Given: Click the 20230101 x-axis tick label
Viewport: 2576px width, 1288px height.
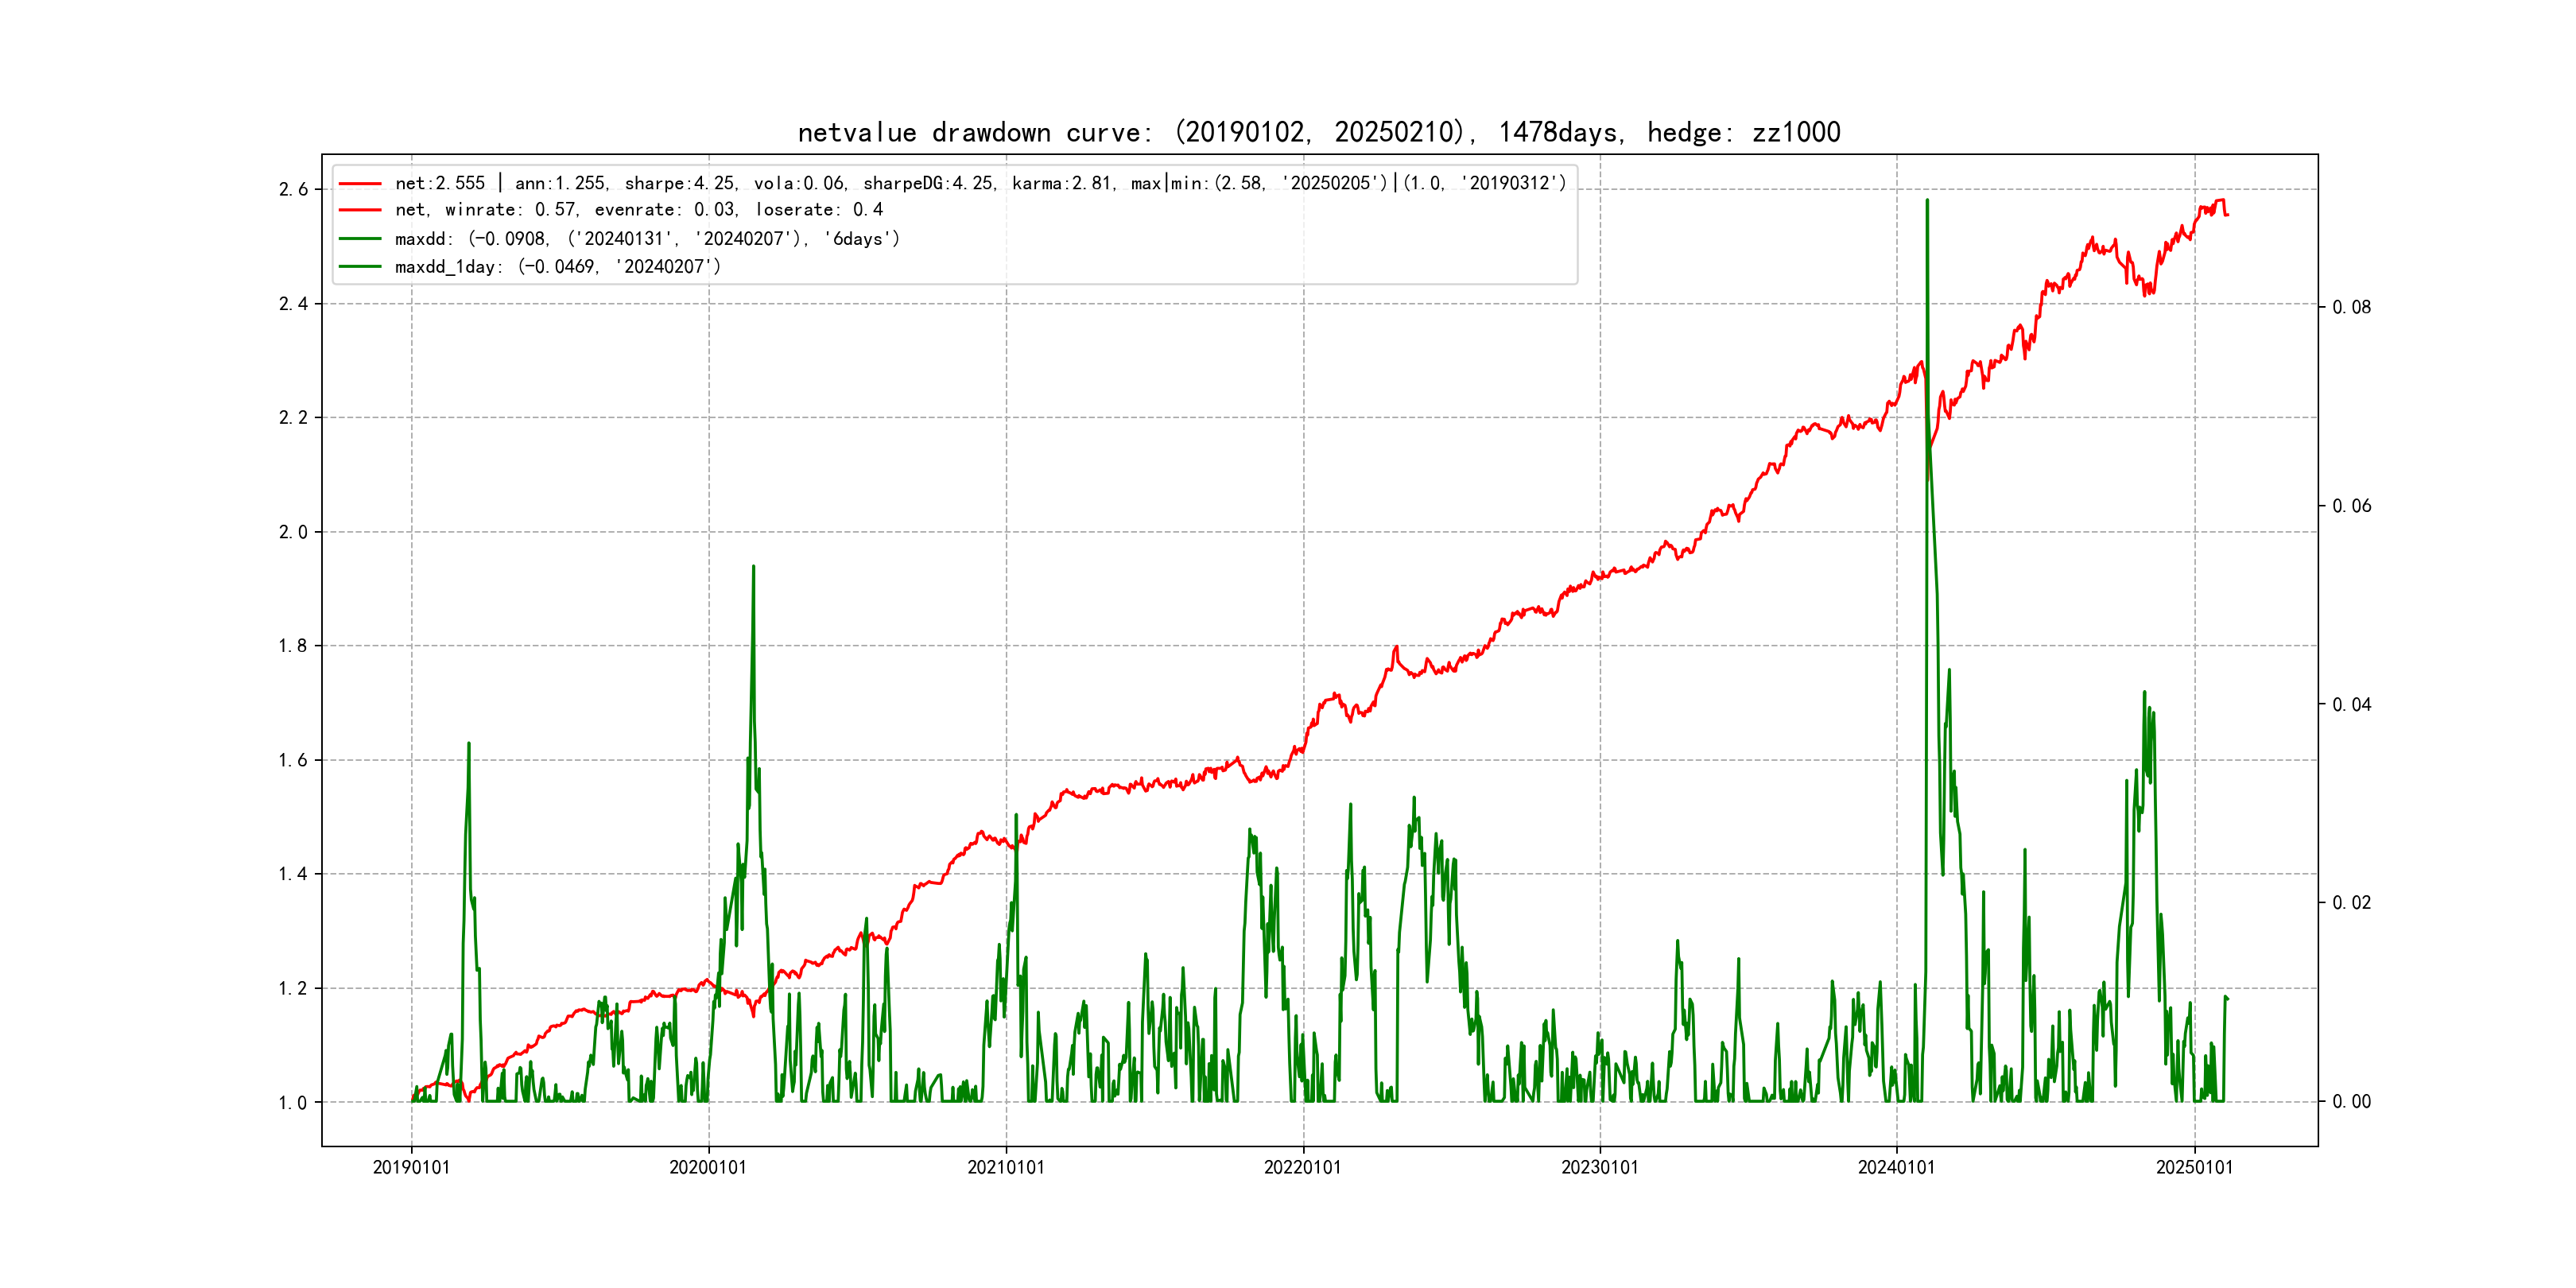Looking at the screenshot, I should point(1599,1167).
